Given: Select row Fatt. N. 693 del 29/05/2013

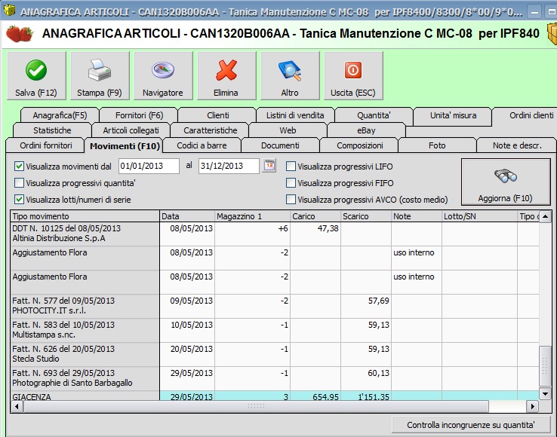Looking at the screenshot, I should pos(275,378).
